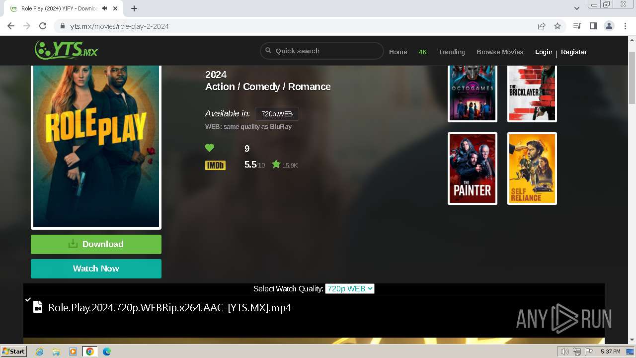Click the network tray icon
The width and height of the screenshot is (636, 358).
pos(576,352)
